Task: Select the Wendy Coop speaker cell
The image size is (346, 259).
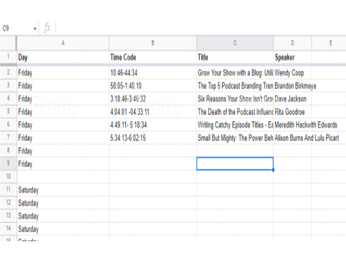Action: [292, 73]
